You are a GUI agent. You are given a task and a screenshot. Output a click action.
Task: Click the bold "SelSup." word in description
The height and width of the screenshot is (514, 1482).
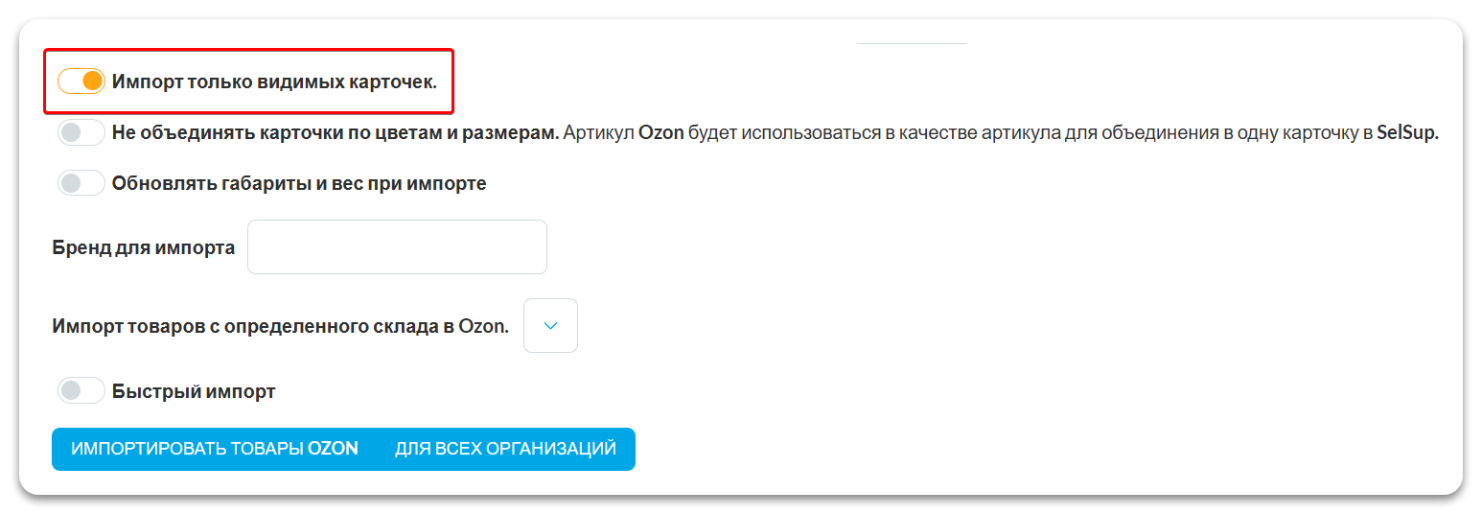point(1407,133)
